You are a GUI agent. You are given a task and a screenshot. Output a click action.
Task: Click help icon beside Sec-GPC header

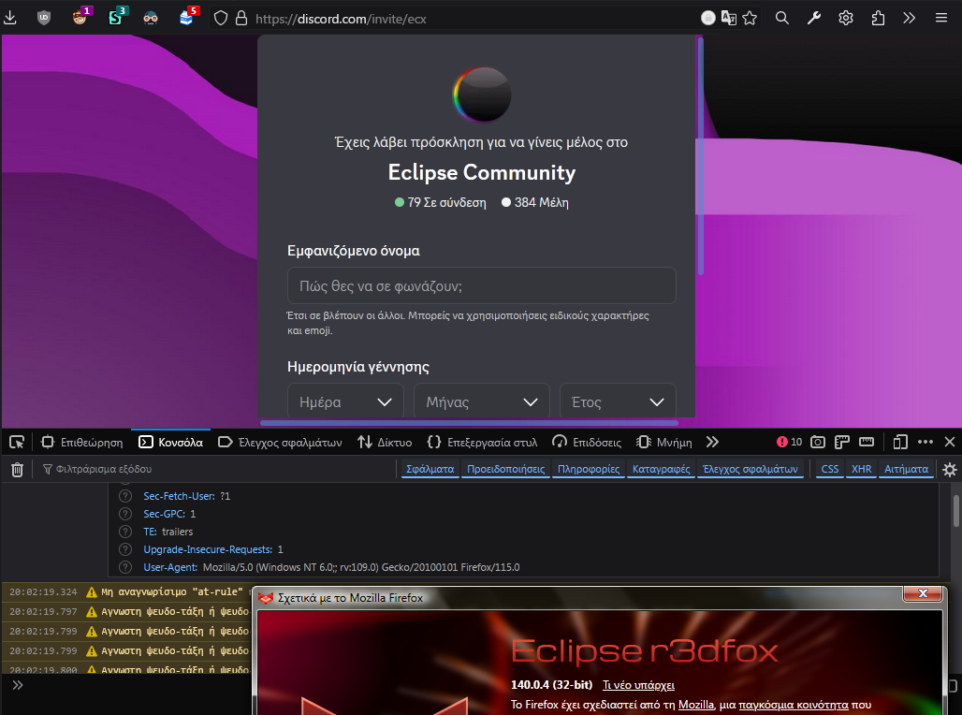[125, 514]
